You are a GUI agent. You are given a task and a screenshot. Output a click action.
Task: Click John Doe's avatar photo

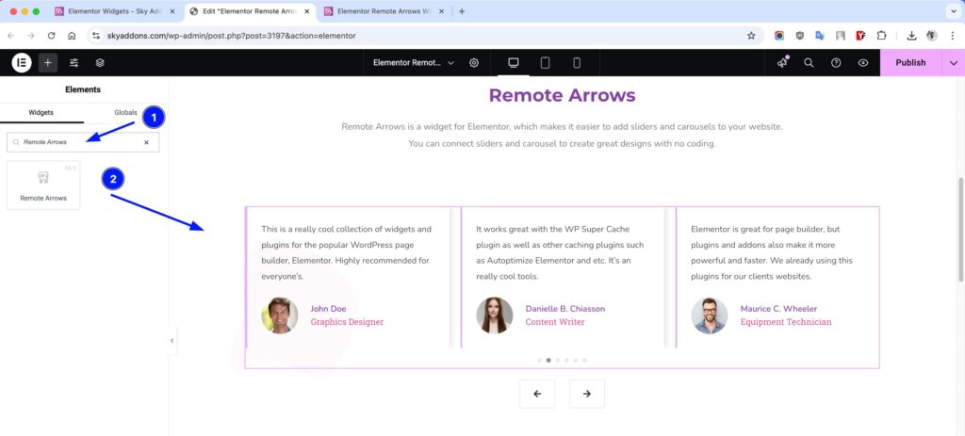click(279, 315)
